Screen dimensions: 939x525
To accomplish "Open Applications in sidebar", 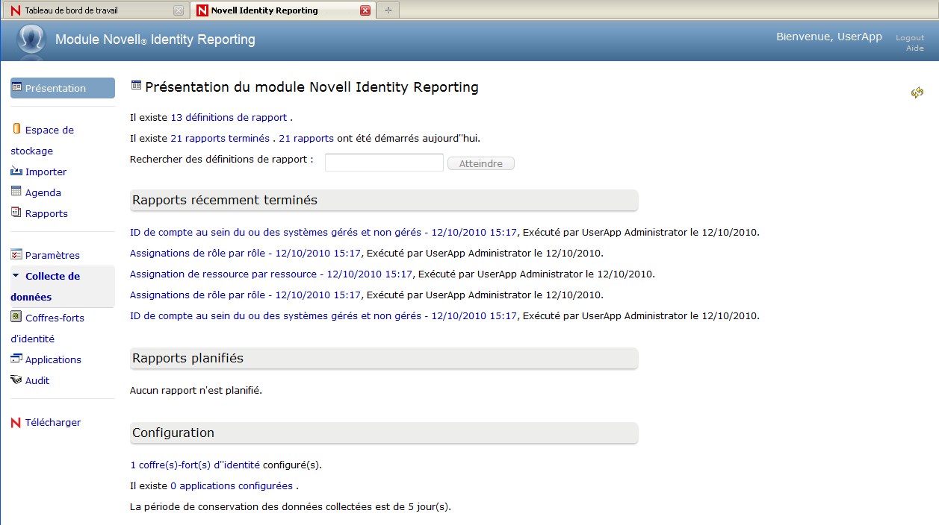I will (53, 359).
